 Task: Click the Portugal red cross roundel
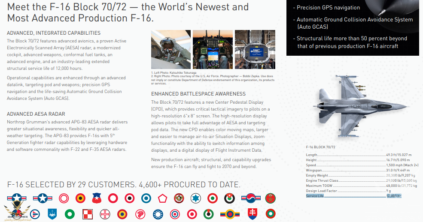tap(105, 213)
